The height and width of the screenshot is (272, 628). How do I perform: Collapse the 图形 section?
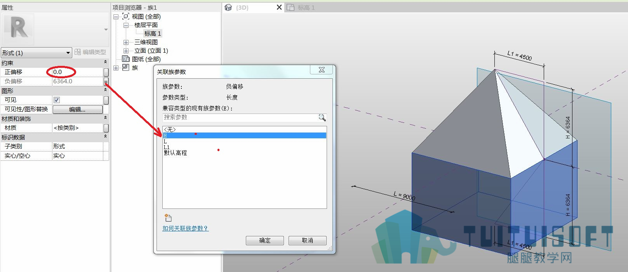pyautogui.click(x=105, y=90)
